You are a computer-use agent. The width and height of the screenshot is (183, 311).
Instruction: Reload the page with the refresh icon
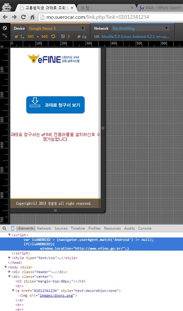click(23, 17)
